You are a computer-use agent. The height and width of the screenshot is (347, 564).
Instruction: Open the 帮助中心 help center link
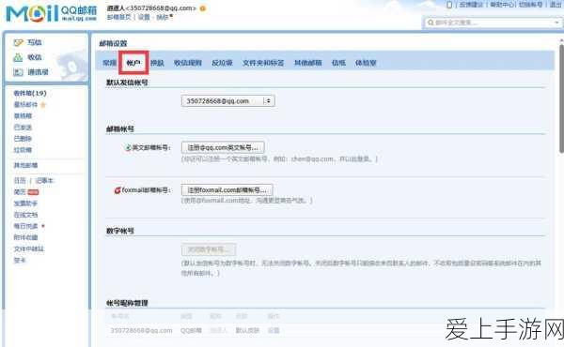coord(502,5)
